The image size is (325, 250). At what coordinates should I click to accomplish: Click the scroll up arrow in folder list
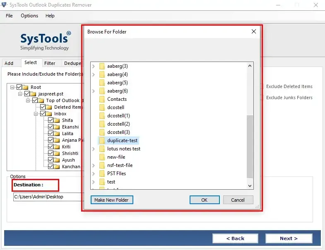pos(250,66)
